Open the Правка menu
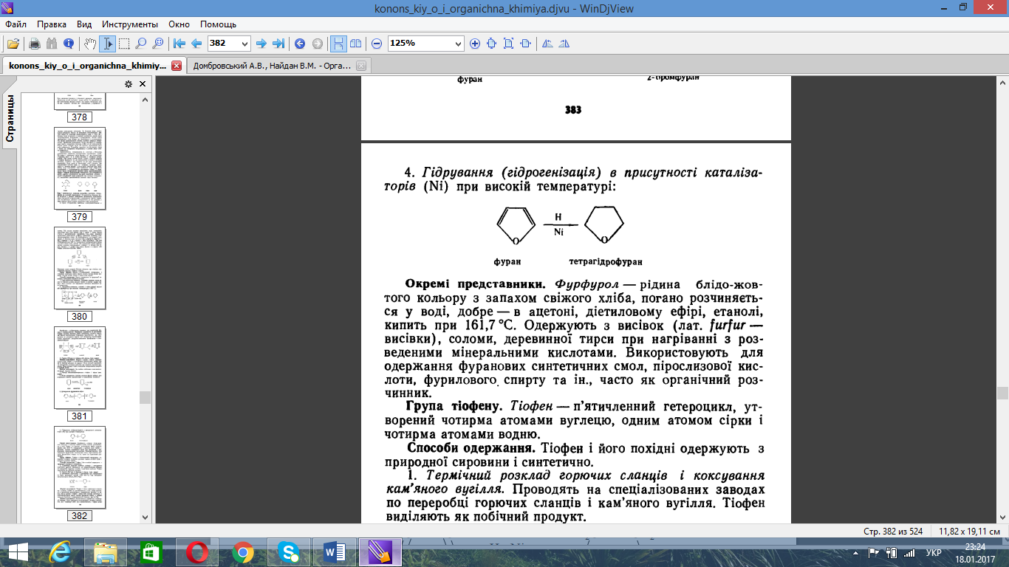Viewport: 1009px width, 567px height. coord(52,24)
